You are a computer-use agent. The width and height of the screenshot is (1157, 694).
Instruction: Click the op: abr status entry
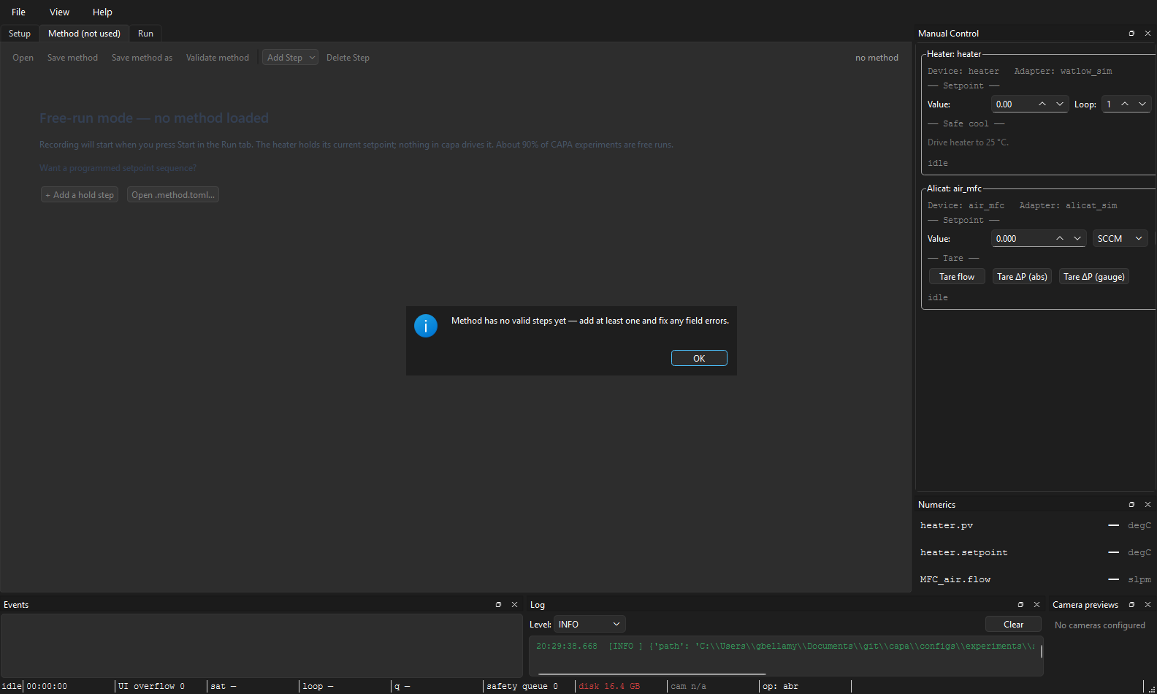click(780, 686)
